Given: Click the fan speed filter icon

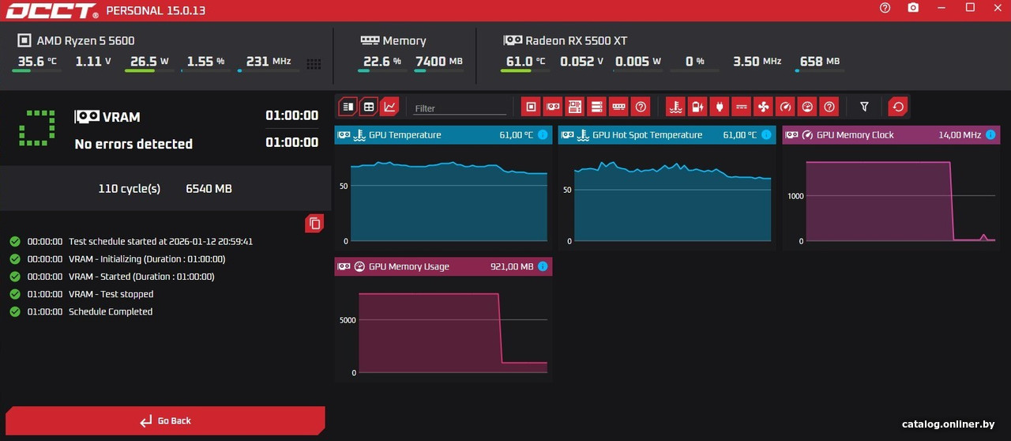Looking at the screenshot, I should (x=763, y=107).
